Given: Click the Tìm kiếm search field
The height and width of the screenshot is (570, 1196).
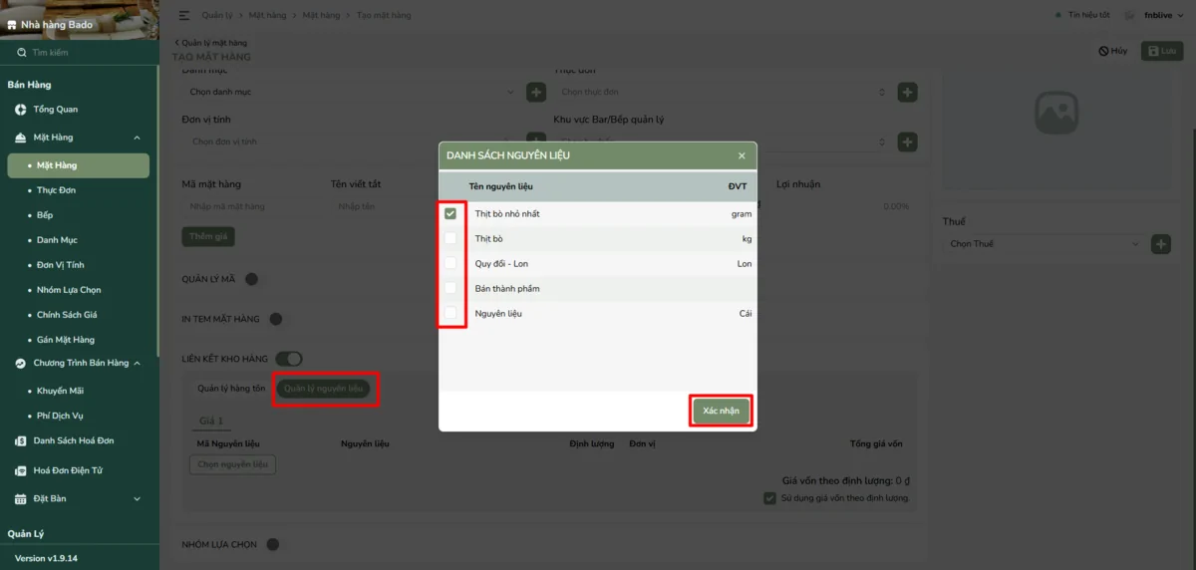Looking at the screenshot, I should click(x=80, y=52).
